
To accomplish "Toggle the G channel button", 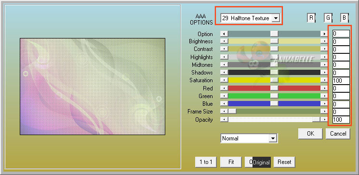I will (x=328, y=18).
